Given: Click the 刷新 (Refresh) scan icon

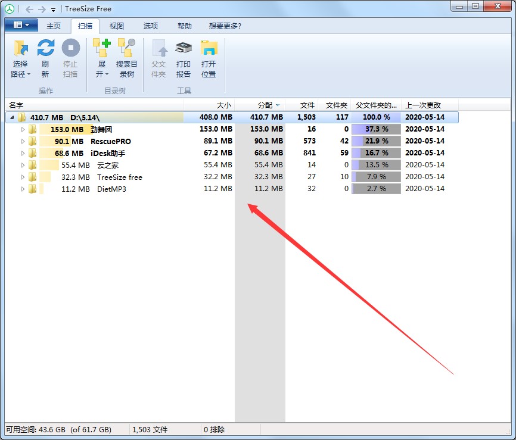Looking at the screenshot, I should click(45, 57).
